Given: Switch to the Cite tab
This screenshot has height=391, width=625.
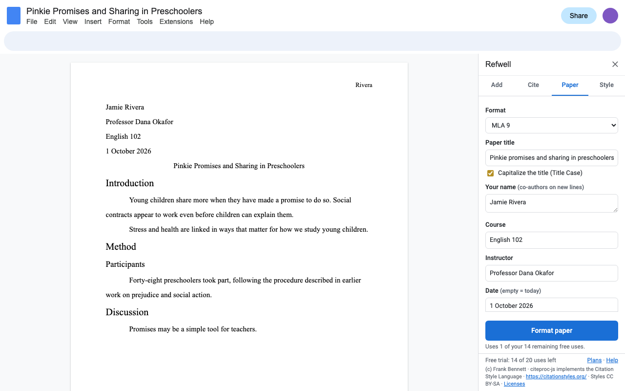Looking at the screenshot, I should 533,85.
